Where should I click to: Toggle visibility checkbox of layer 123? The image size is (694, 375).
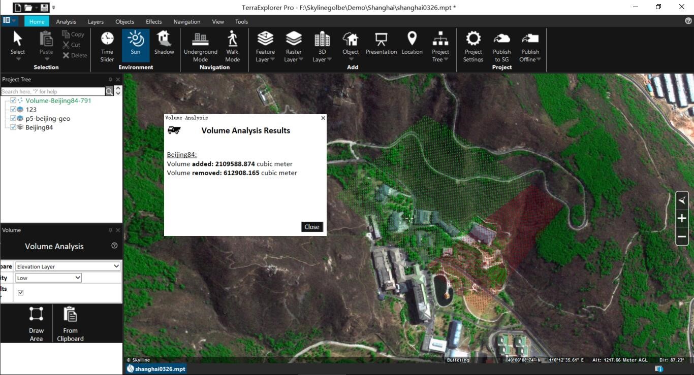[13, 109]
